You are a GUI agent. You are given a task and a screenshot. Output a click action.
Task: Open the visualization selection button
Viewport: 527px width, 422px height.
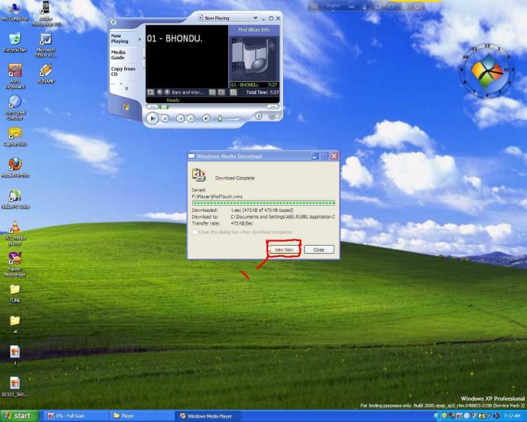151,92
